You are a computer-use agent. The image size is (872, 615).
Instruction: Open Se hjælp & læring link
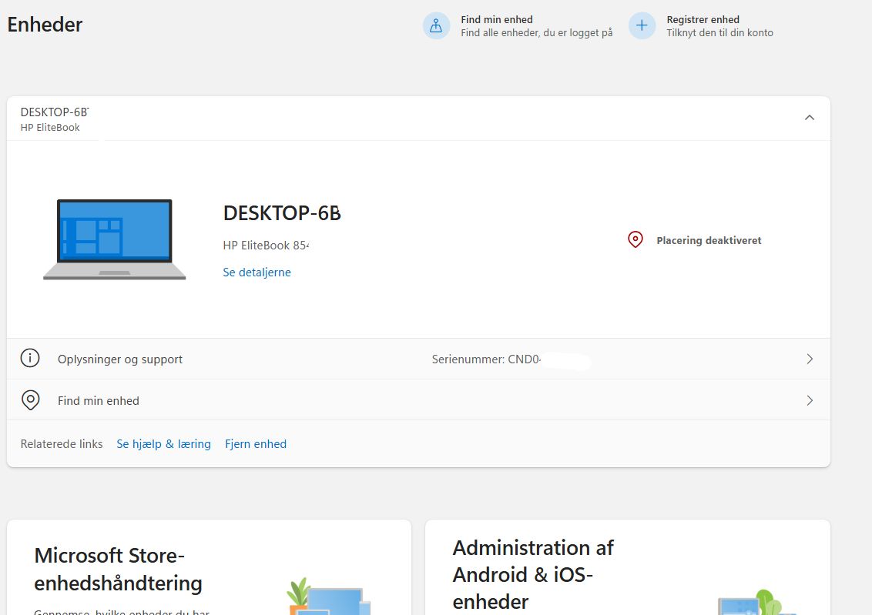coord(163,444)
